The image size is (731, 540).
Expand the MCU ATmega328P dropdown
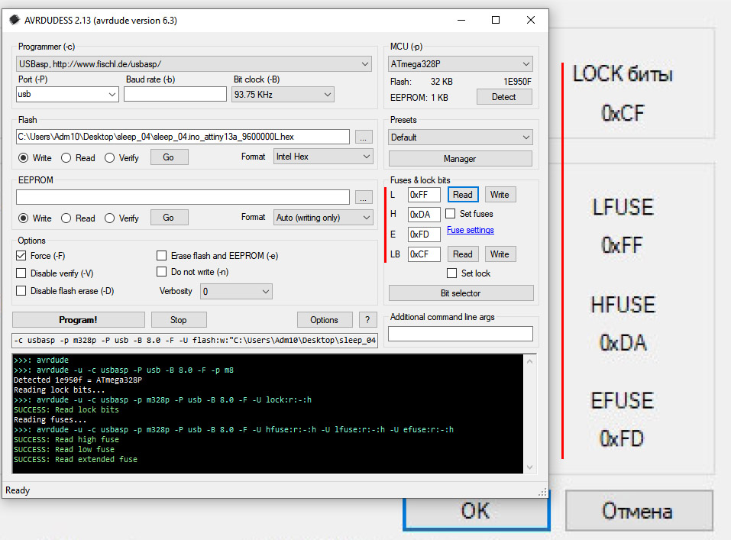click(x=460, y=64)
